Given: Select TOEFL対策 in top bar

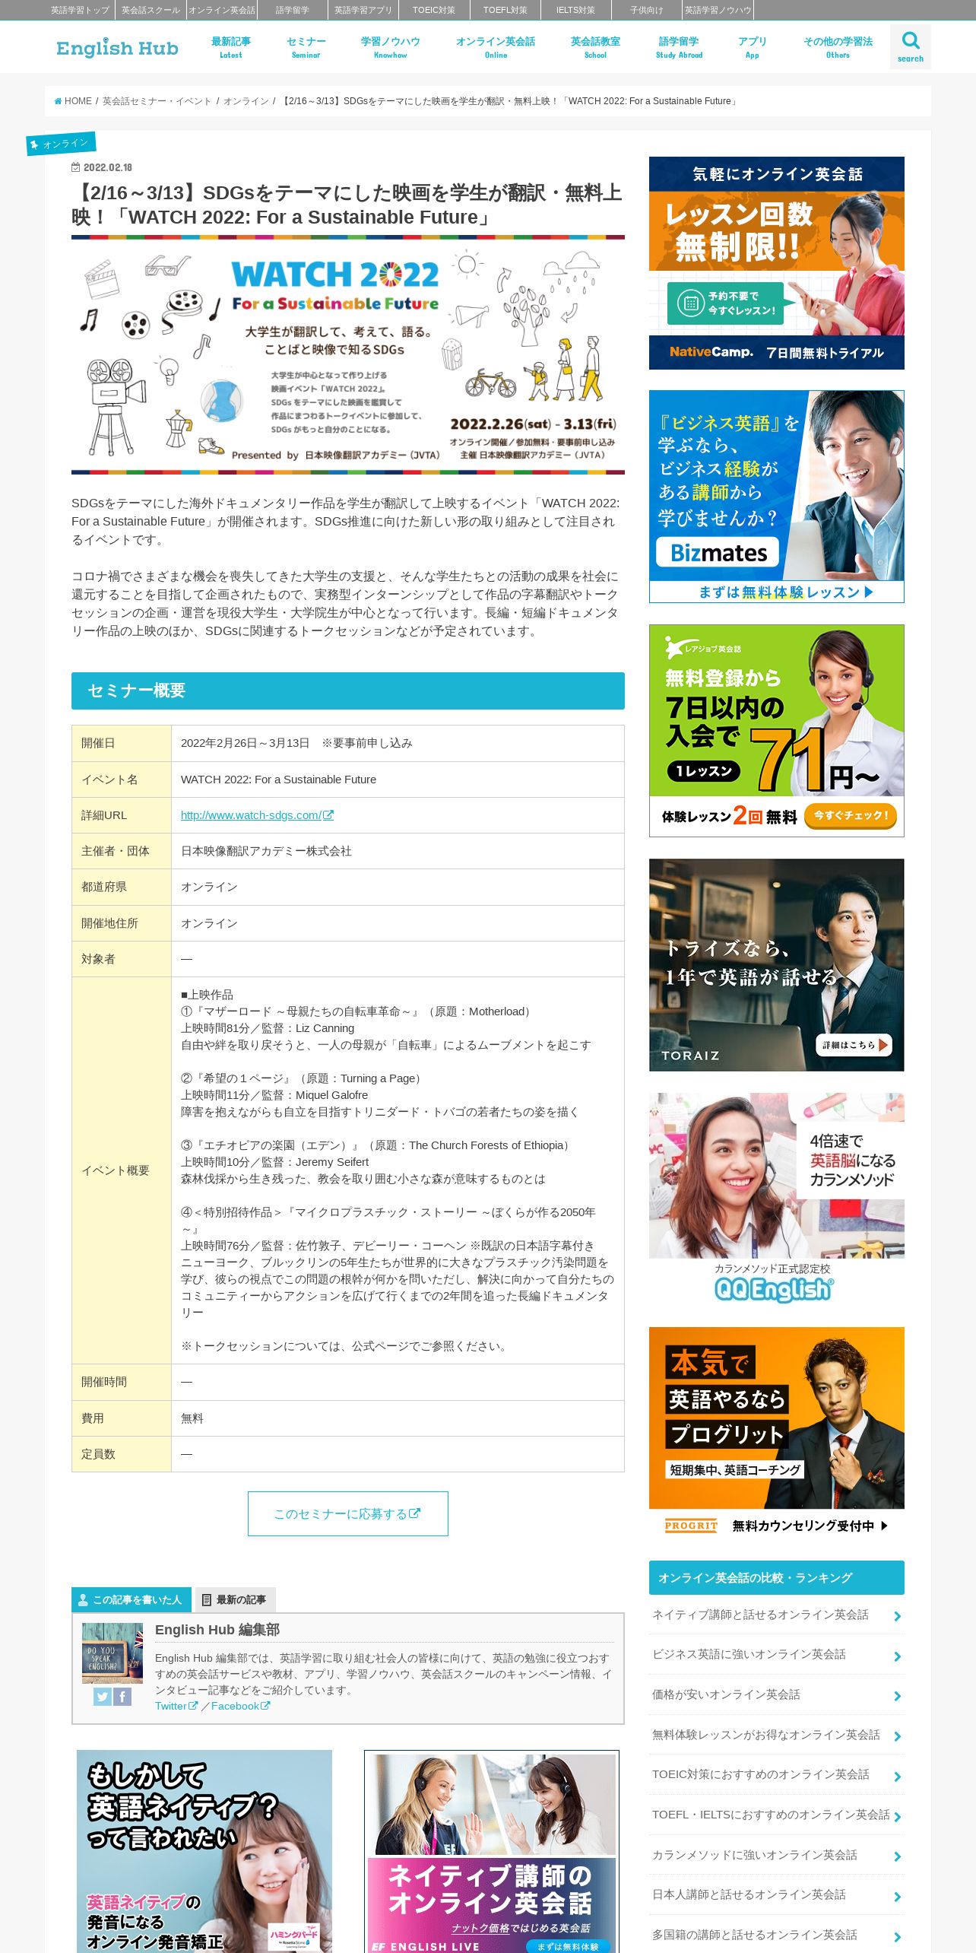Looking at the screenshot, I should click(505, 10).
